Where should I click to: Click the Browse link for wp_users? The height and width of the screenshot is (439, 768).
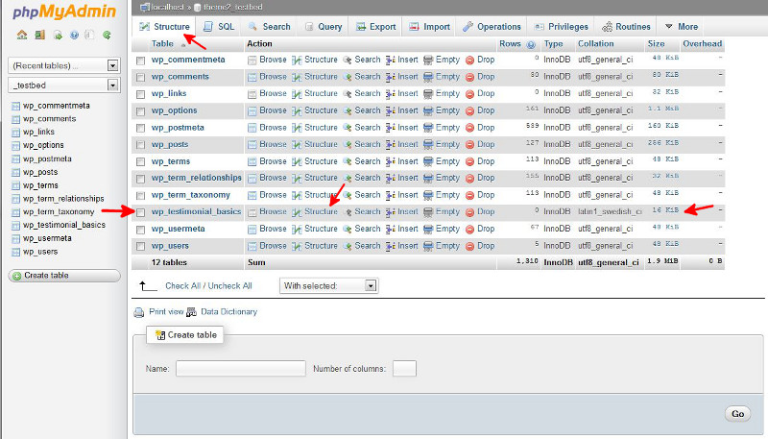tap(273, 246)
